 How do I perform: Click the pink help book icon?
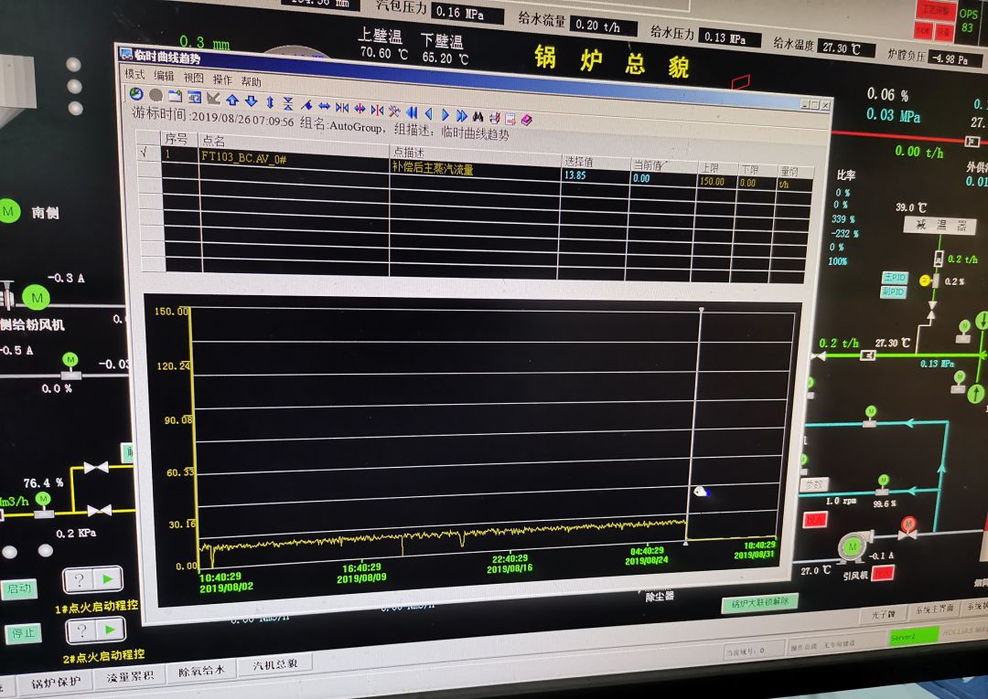(x=527, y=119)
